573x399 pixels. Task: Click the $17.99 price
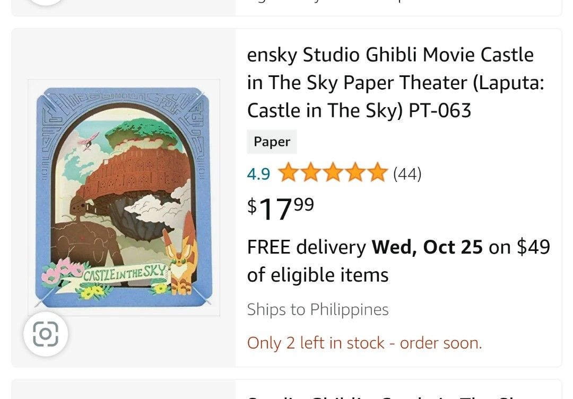279,209
